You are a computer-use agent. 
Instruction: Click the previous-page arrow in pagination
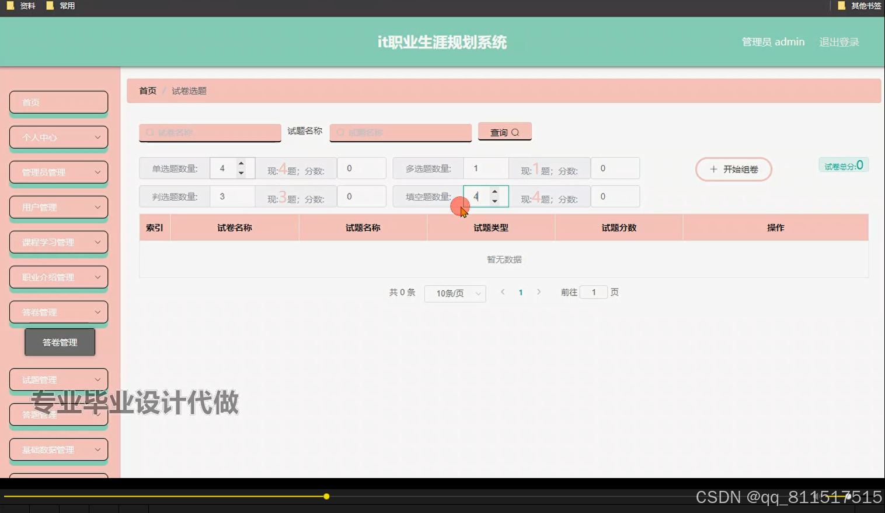pyautogui.click(x=502, y=292)
